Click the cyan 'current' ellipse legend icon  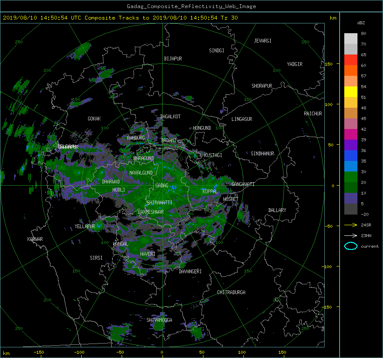tap(351, 246)
